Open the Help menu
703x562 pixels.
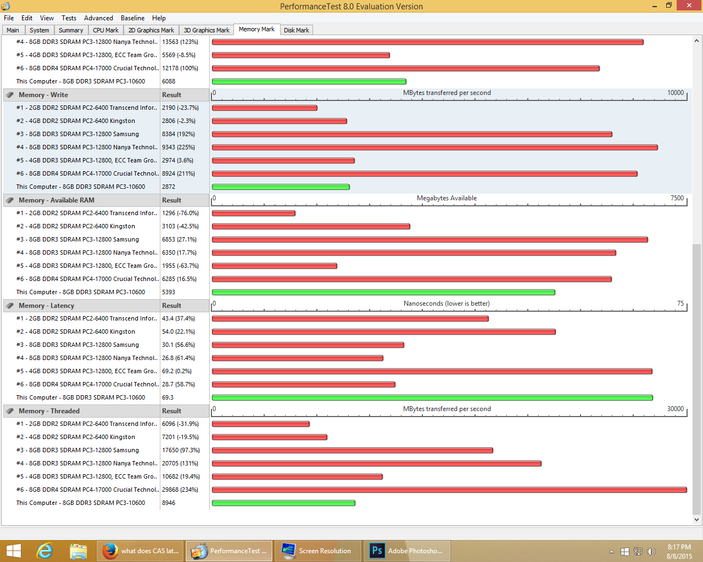[x=159, y=18]
